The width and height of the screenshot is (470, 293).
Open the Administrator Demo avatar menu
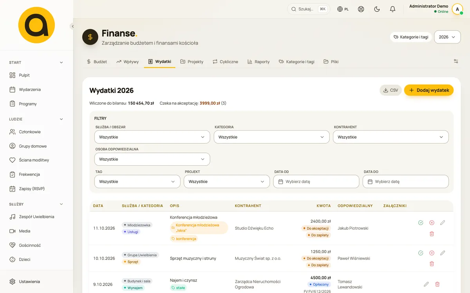(x=457, y=9)
